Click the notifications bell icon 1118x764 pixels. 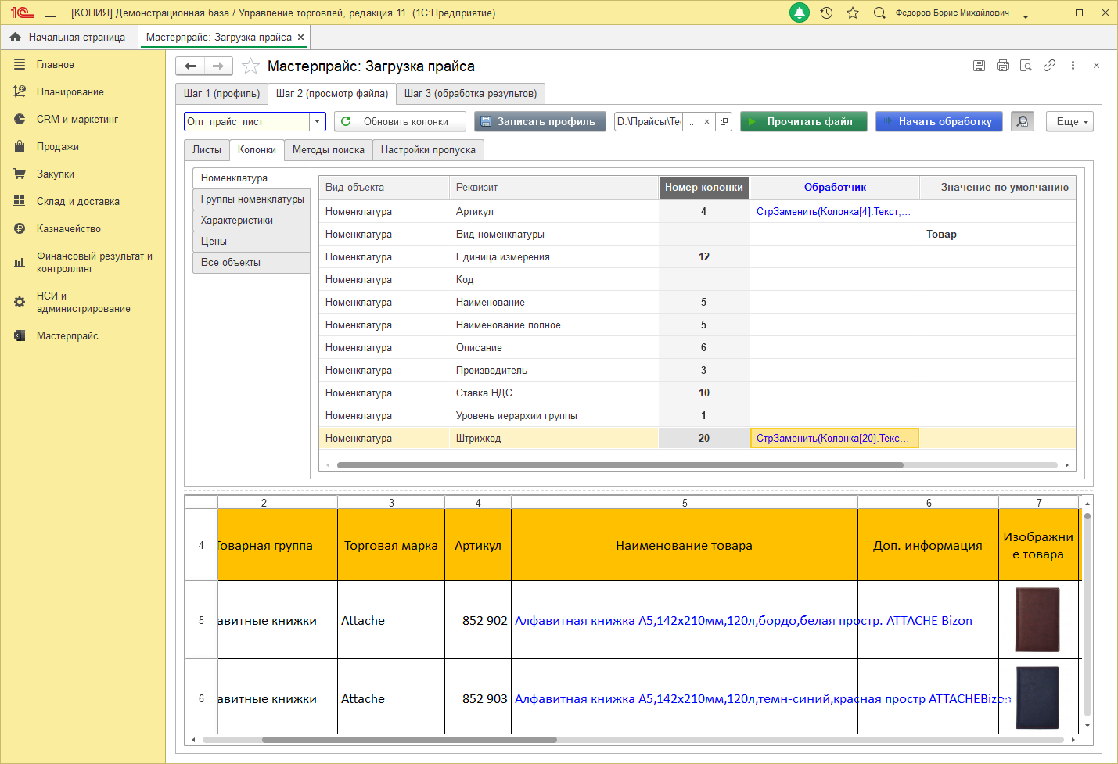point(799,13)
